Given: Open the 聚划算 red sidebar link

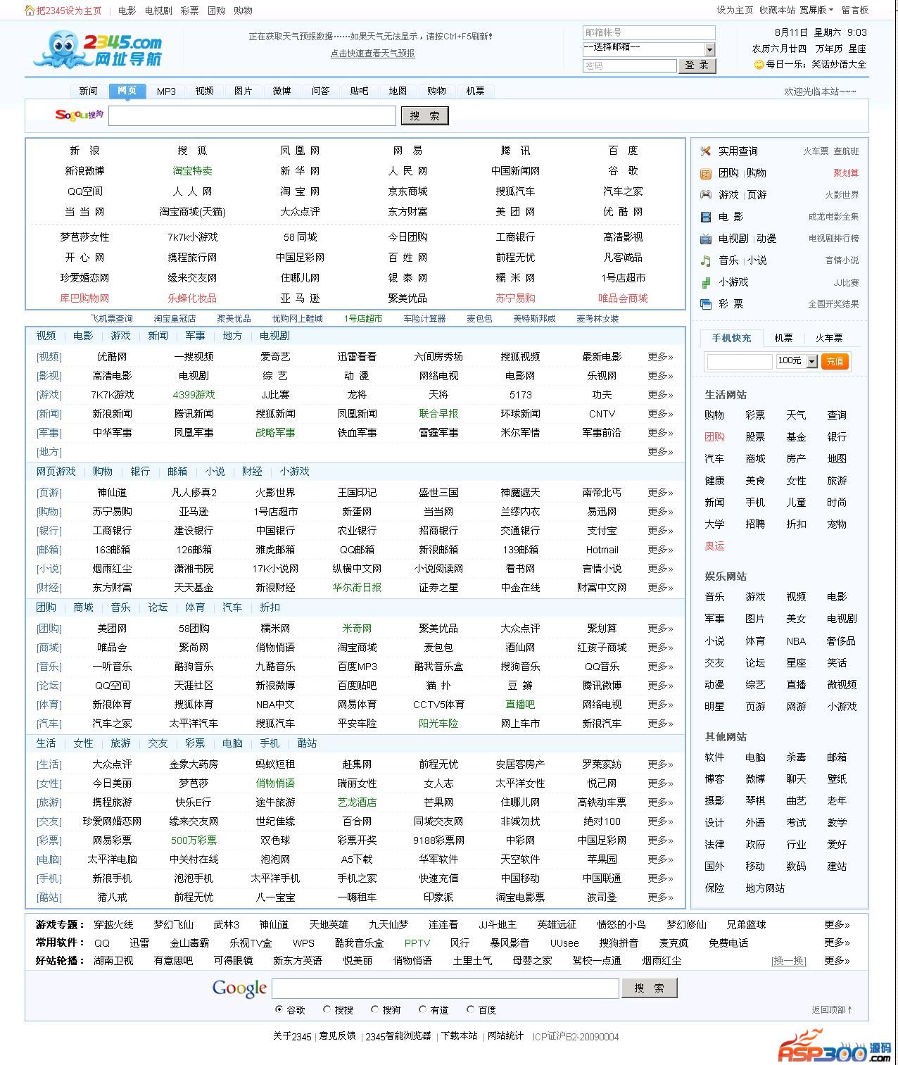Looking at the screenshot, I should [846, 173].
